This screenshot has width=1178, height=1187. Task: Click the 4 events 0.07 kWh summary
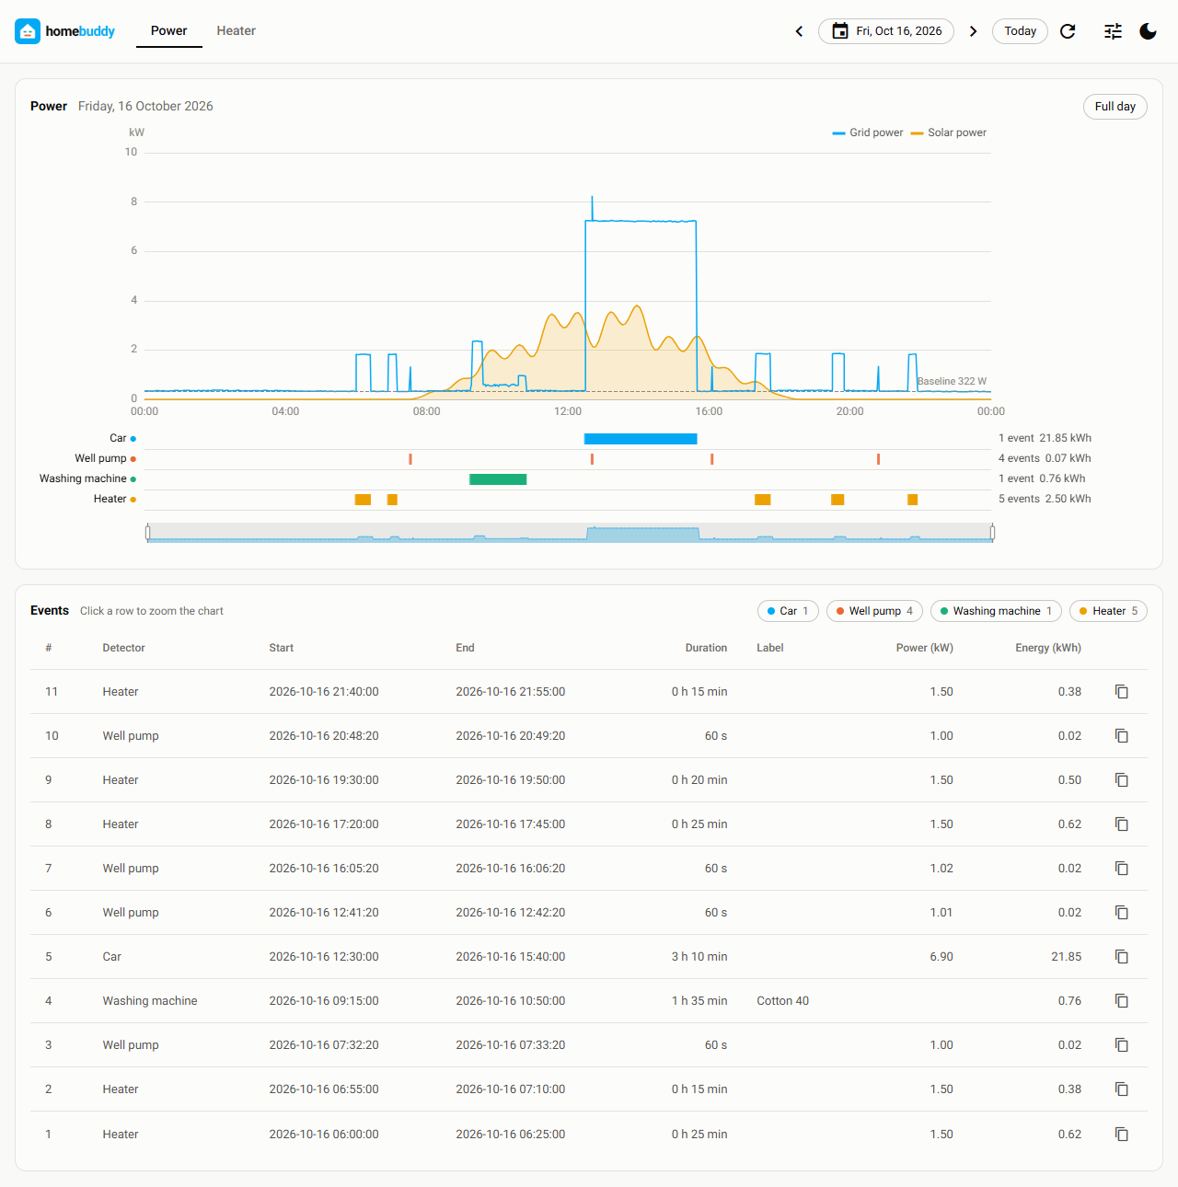pos(1045,458)
